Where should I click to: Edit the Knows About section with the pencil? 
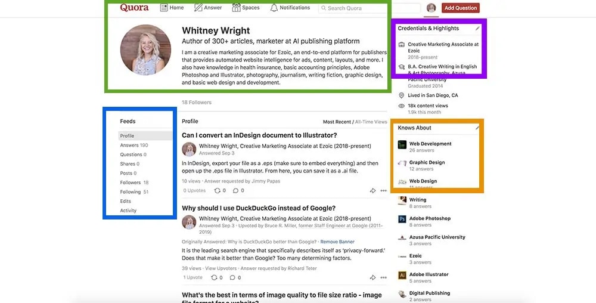[477, 128]
